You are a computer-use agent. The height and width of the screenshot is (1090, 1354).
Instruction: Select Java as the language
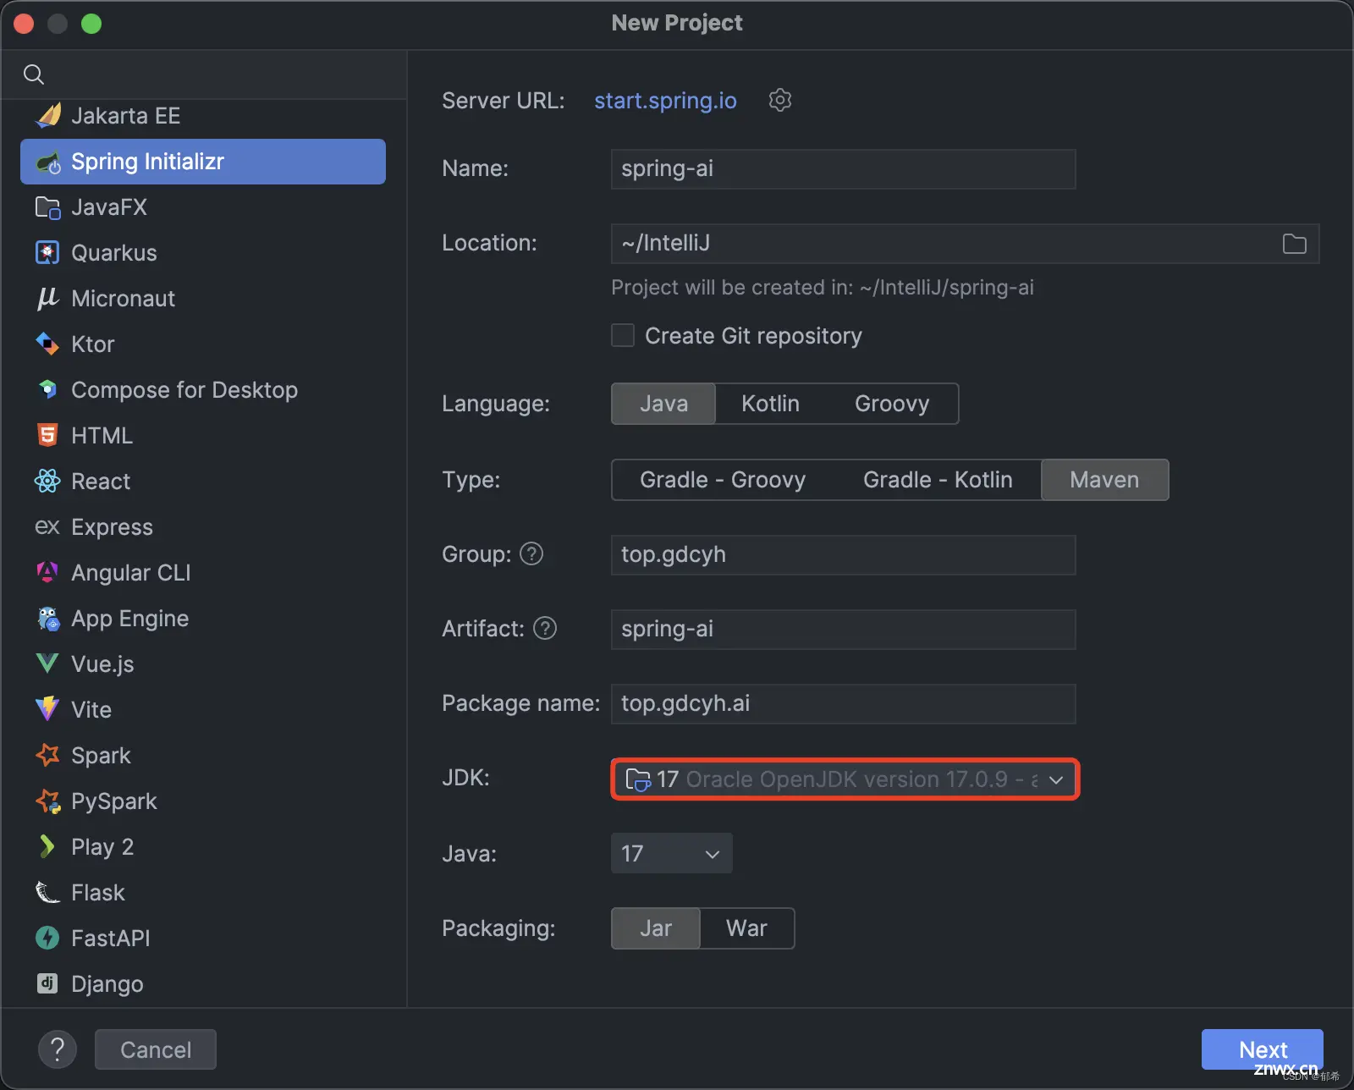click(x=663, y=404)
